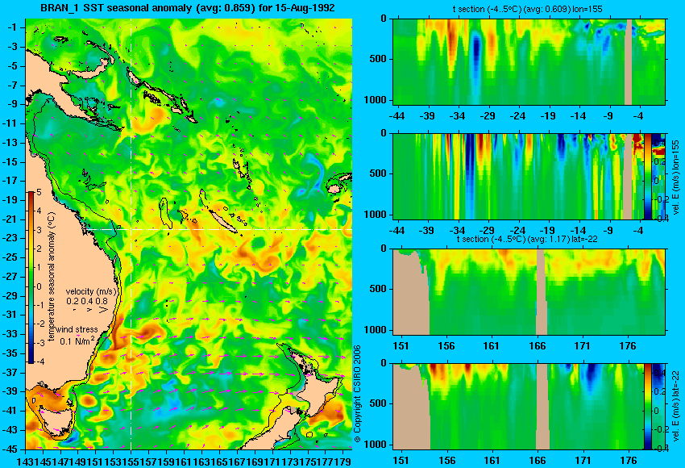Viewport: 685px width, 468px height.
Task: Click the '-4' label under lon=155 velocity section
Action: (x=638, y=231)
